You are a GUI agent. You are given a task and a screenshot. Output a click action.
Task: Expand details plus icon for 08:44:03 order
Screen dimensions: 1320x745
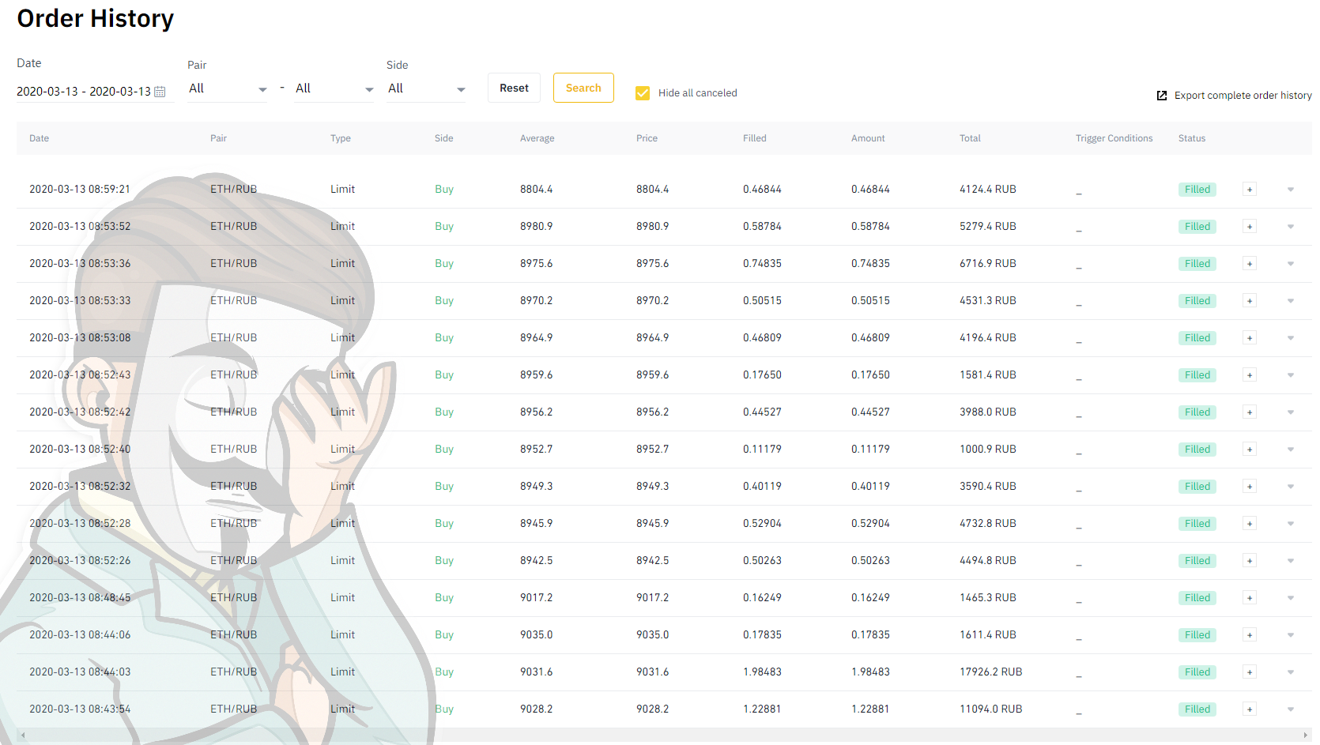[x=1250, y=672]
